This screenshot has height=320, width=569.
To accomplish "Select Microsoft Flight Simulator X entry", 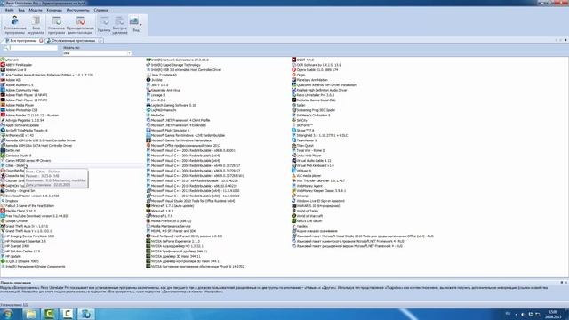I will 168,131.
